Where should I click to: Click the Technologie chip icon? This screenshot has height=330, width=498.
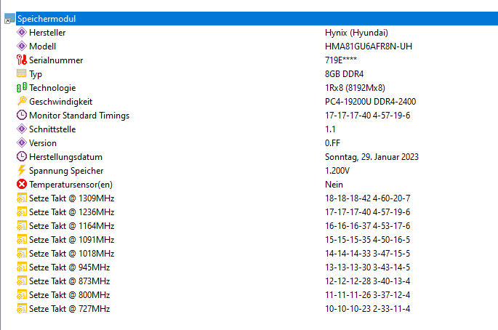tap(21, 88)
